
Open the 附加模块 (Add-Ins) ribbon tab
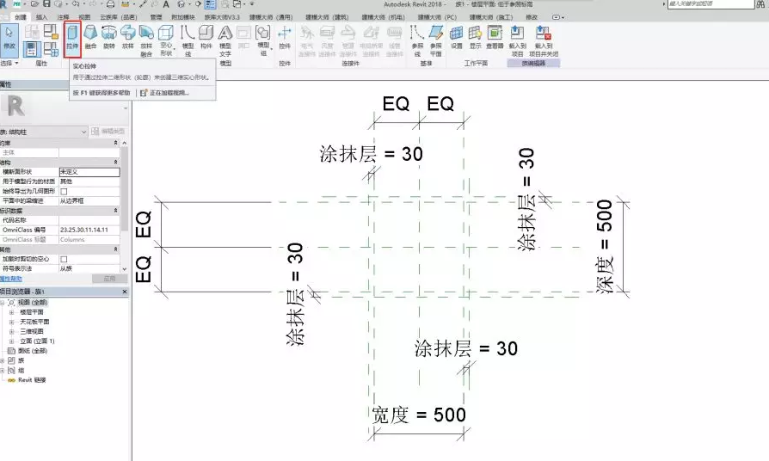tap(182, 17)
